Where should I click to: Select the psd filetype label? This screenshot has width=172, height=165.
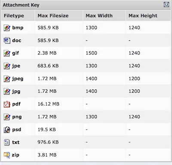17,129
